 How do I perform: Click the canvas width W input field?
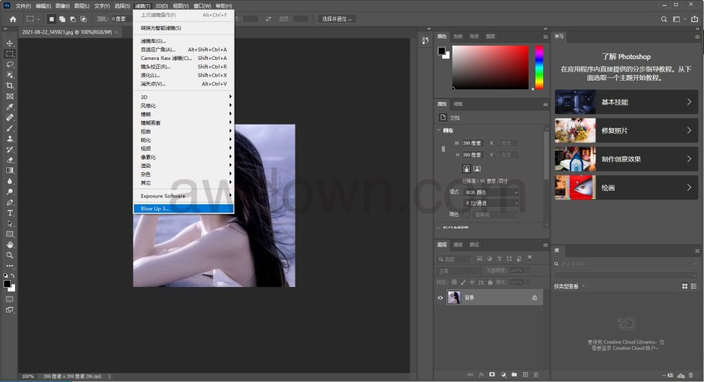473,143
